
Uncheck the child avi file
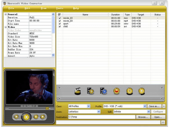pyautogui.click(x=60, y=26)
